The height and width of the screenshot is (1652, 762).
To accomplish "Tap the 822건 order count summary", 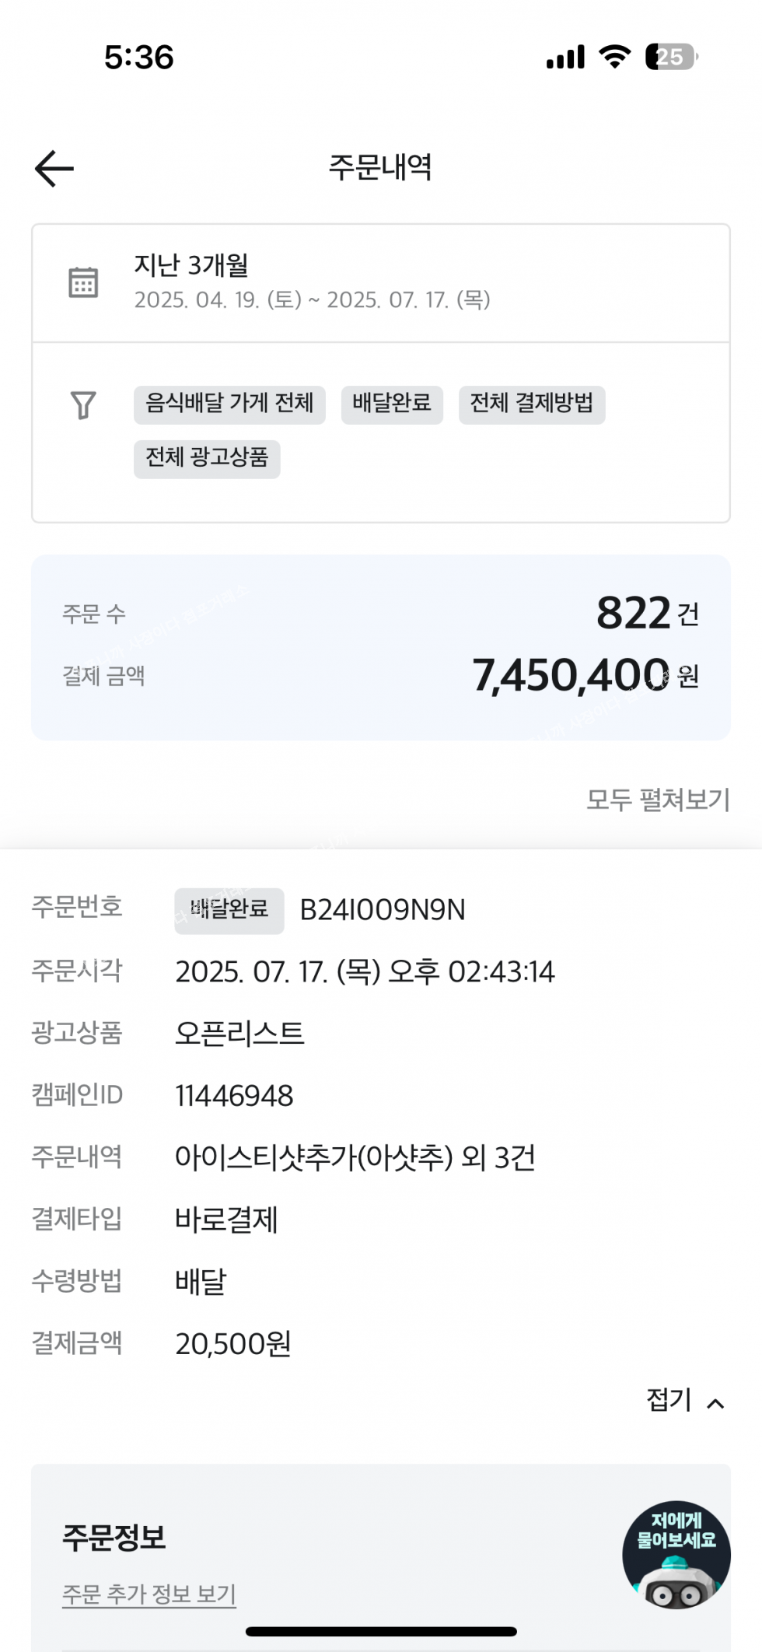I will coord(647,613).
